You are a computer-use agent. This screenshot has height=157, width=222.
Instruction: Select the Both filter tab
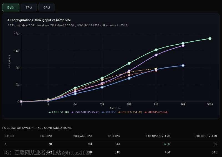click(x=11, y=7)
